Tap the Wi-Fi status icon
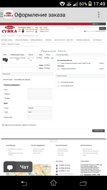 (x=69, y=4)
